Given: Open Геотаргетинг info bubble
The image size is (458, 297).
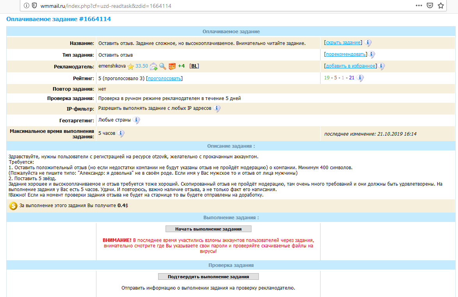Looking at the screenshot, I should (136, 120).
